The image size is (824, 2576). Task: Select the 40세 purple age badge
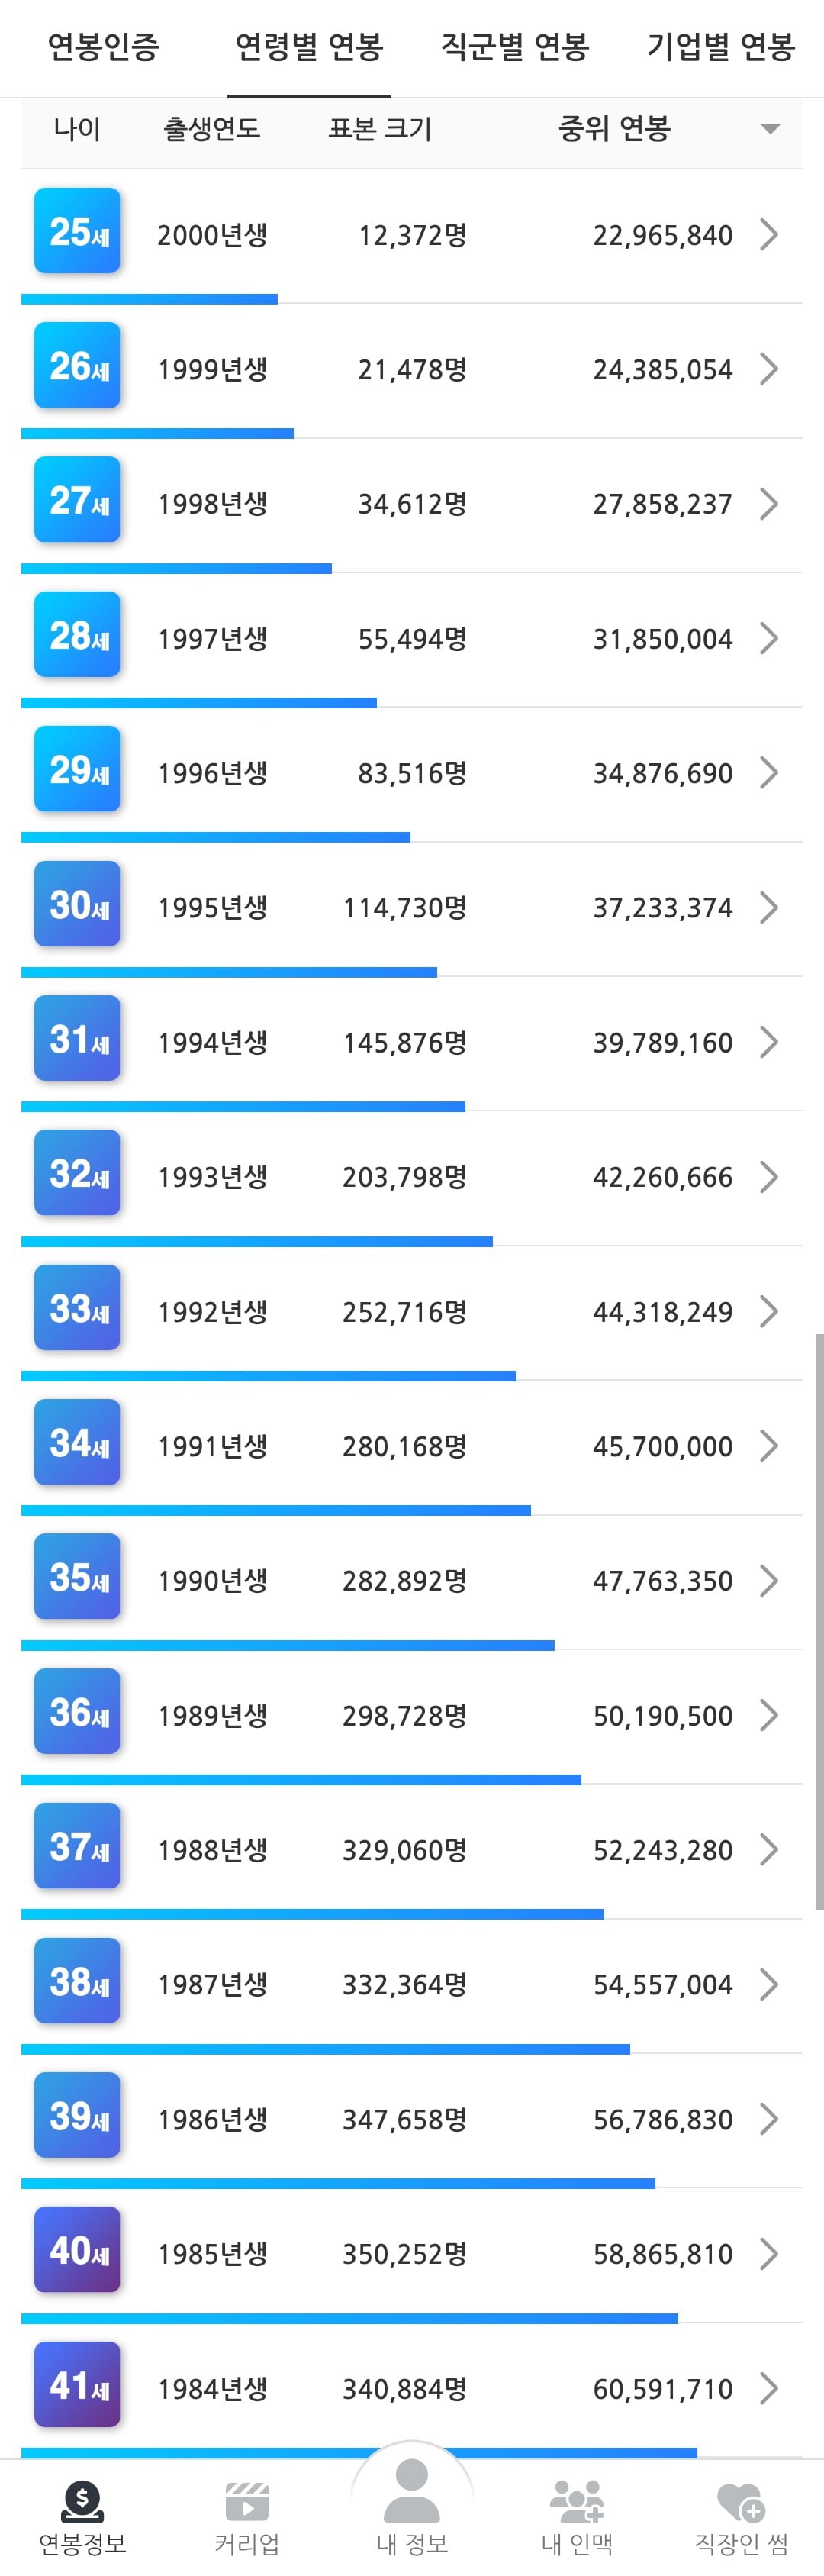[x=77, y=2250]
